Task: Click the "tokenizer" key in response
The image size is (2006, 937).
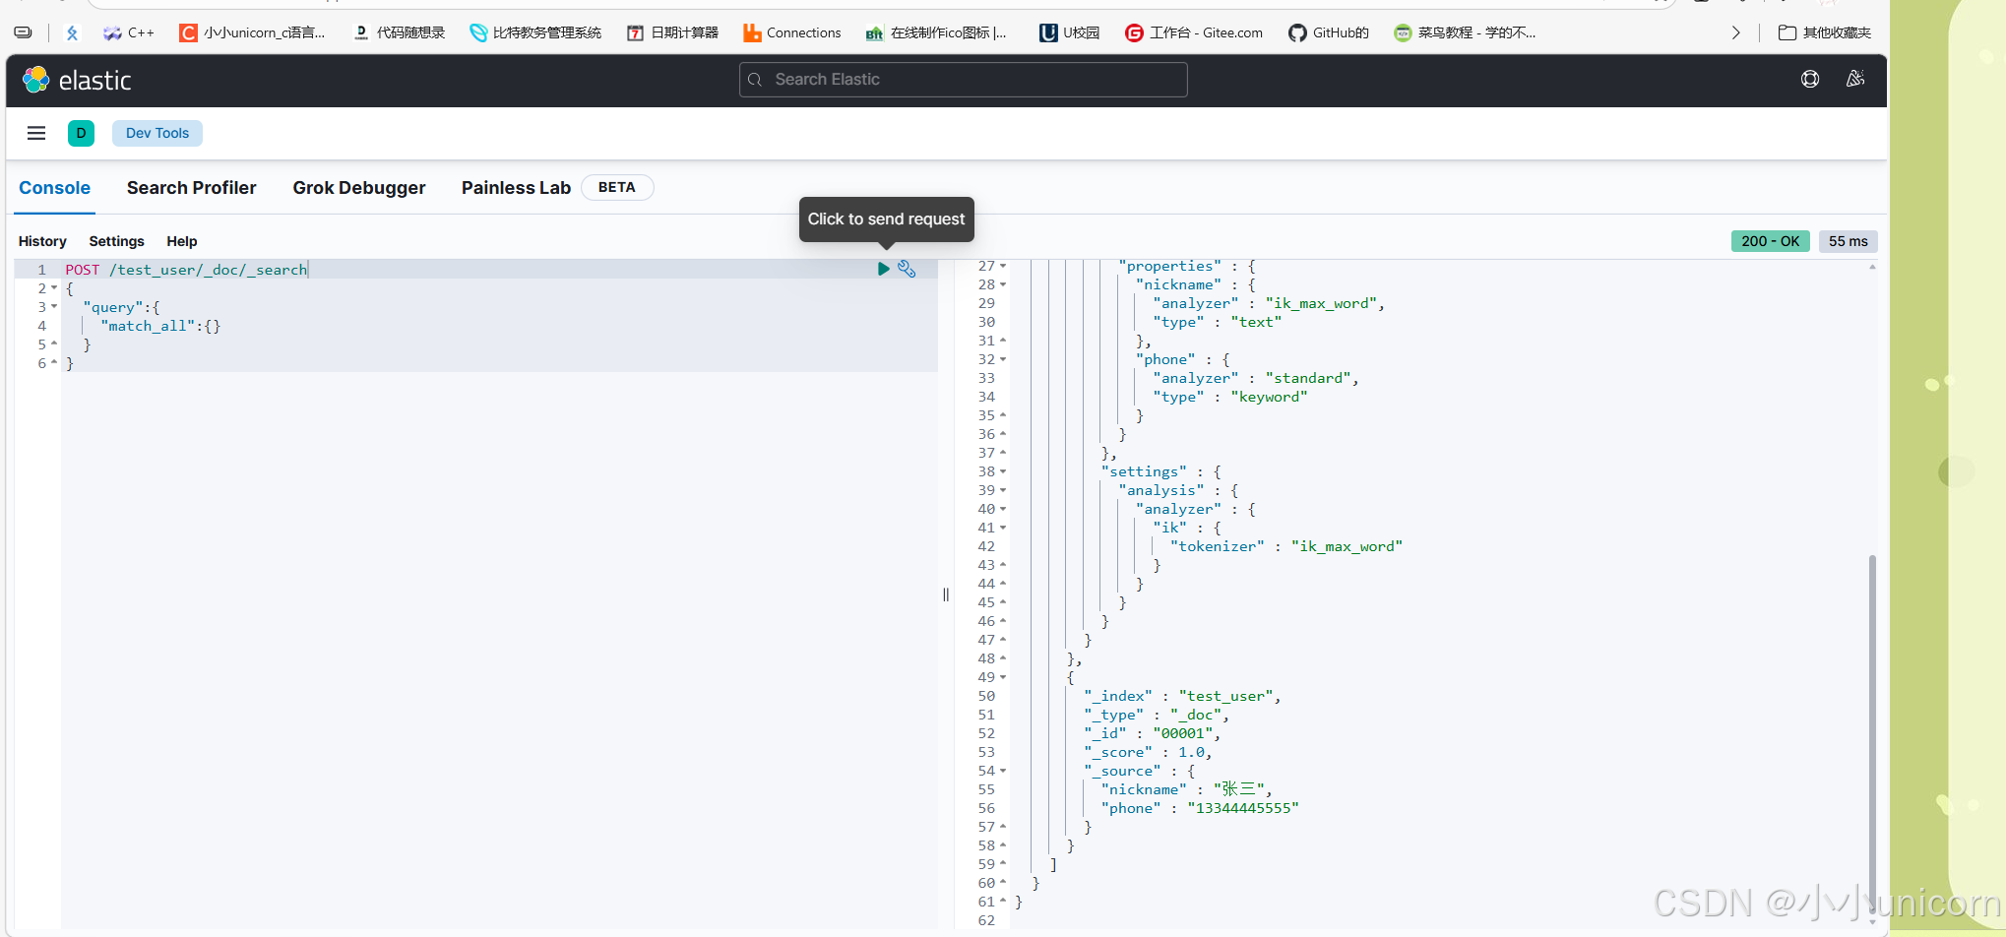Action: [x=1218, y=546]
